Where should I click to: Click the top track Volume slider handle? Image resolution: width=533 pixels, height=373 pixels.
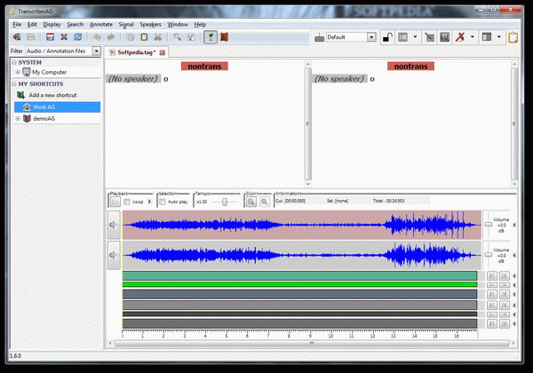(488, 224)
